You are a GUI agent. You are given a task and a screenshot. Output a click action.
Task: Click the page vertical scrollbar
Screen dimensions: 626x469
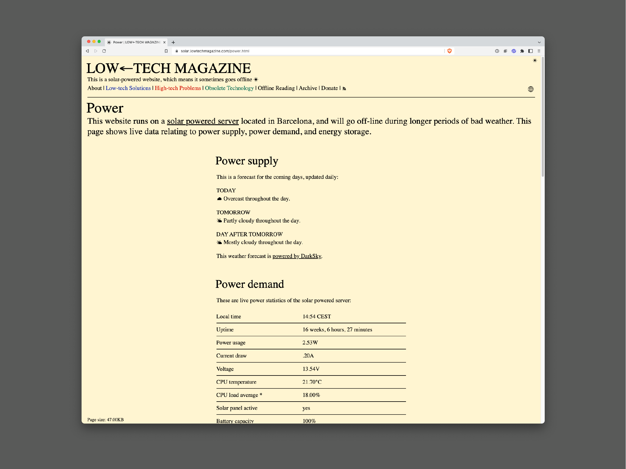(x=543, y=117)
